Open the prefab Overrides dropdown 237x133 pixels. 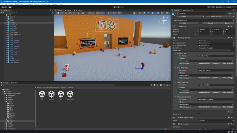pos(188,23)
